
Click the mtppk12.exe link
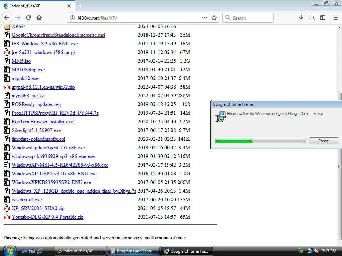[x=25, y=78]
